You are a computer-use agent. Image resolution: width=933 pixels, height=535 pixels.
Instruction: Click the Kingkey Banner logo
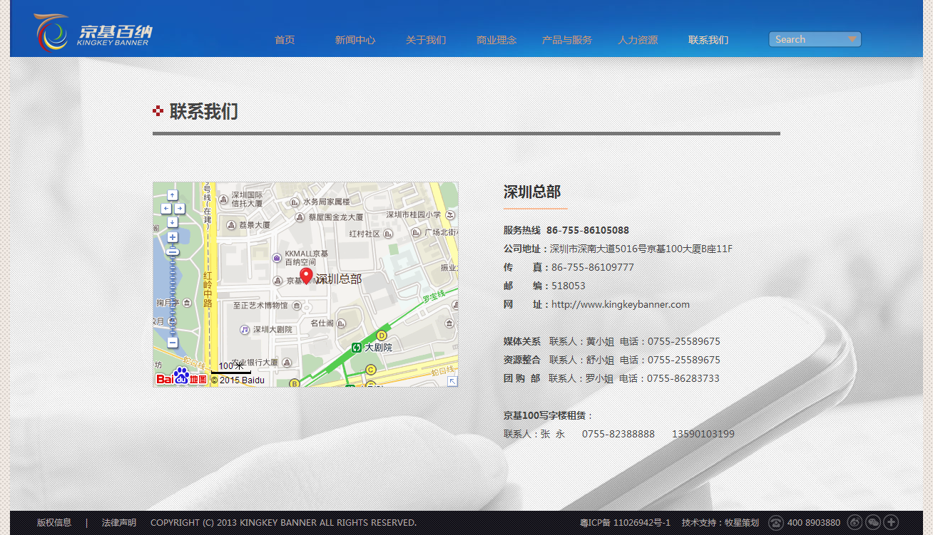[93, 33]
